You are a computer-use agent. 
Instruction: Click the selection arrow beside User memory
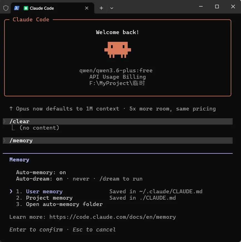[x=11, y=191]
